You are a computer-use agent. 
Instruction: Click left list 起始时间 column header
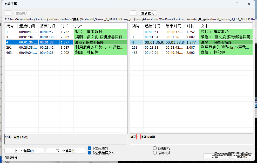click(x=28, y=26)
